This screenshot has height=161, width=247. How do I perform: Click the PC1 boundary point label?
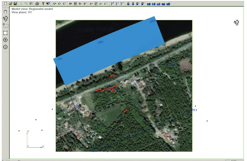pyautogui.click(x=194, y=110)
